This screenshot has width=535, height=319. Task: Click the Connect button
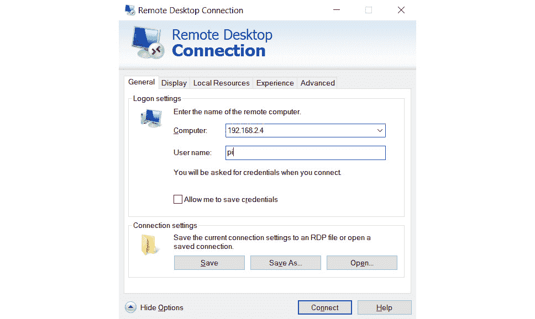324,307
